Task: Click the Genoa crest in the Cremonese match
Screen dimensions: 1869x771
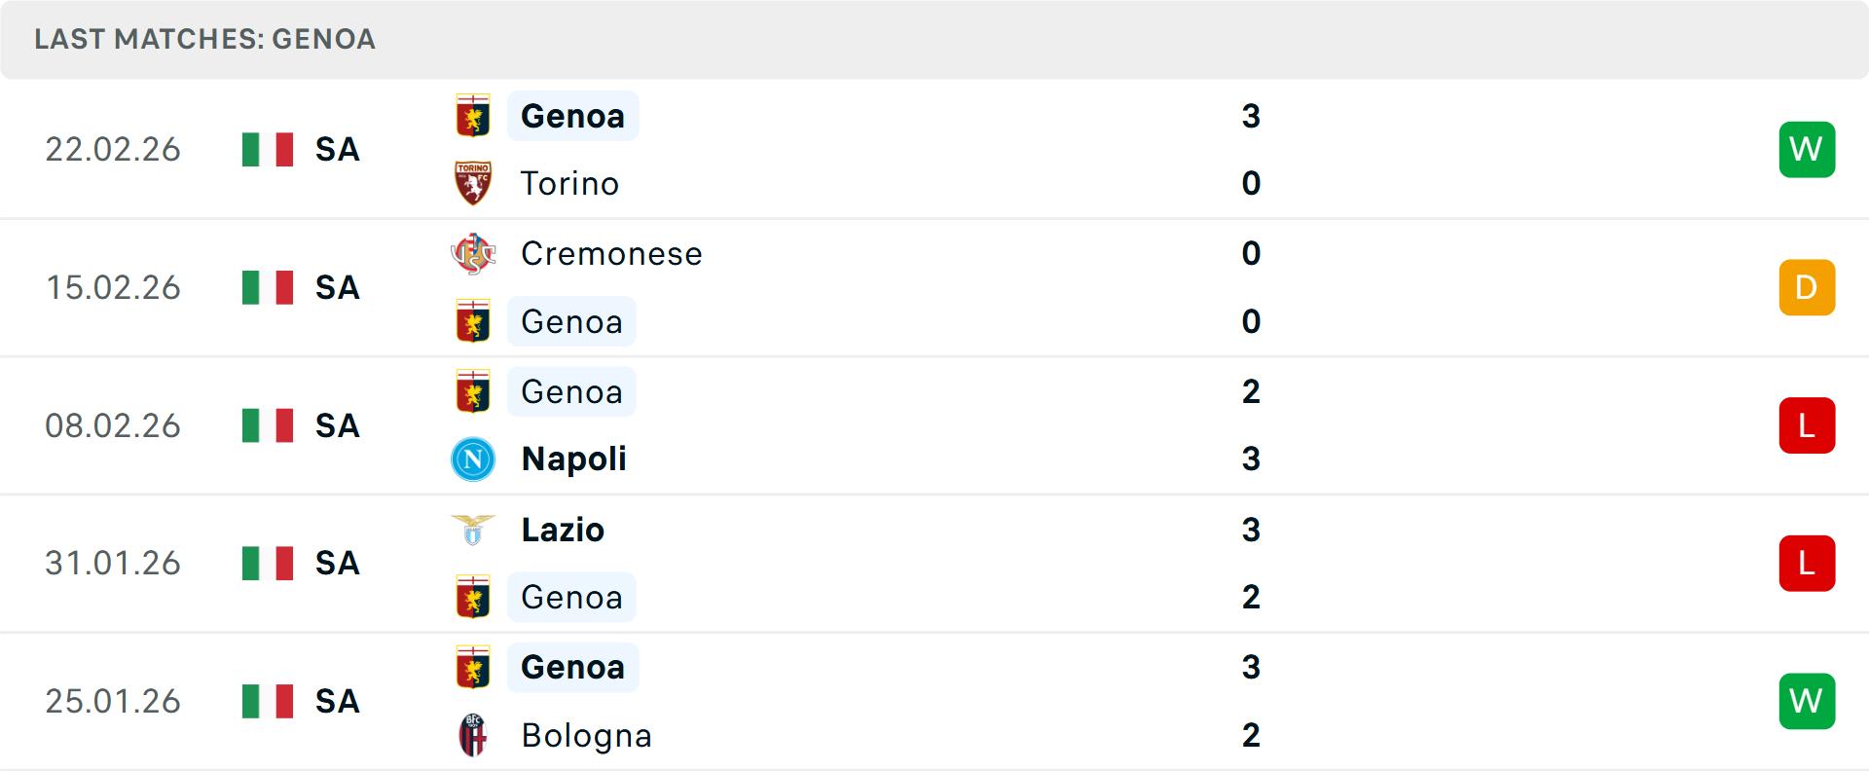Action: [473, 321]
